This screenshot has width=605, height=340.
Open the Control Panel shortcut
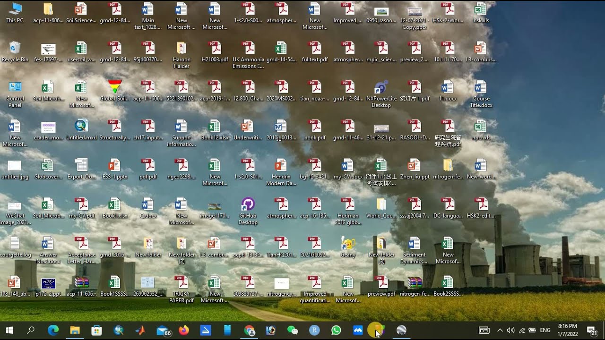pyautogui.click(x=15, y=94)
